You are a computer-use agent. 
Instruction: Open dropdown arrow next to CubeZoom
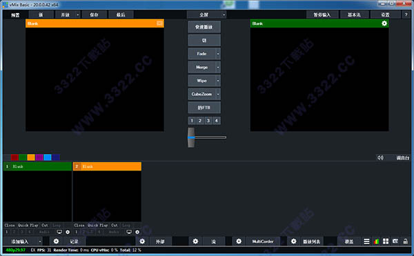pyautogui.click(x=218, y=95)
